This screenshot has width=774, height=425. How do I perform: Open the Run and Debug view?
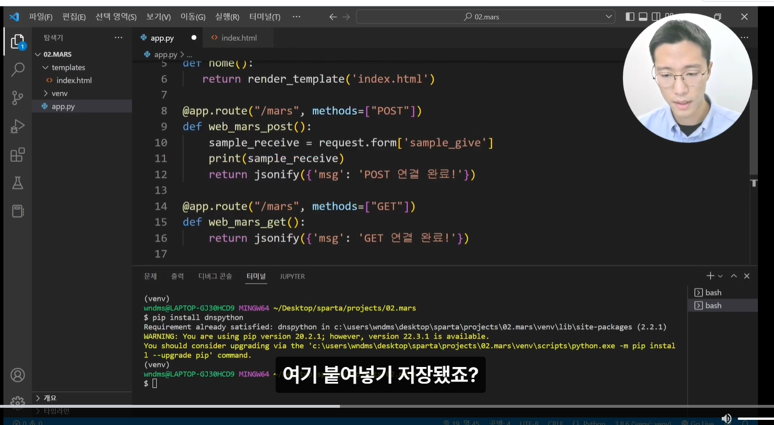click(x=18, y=126)
